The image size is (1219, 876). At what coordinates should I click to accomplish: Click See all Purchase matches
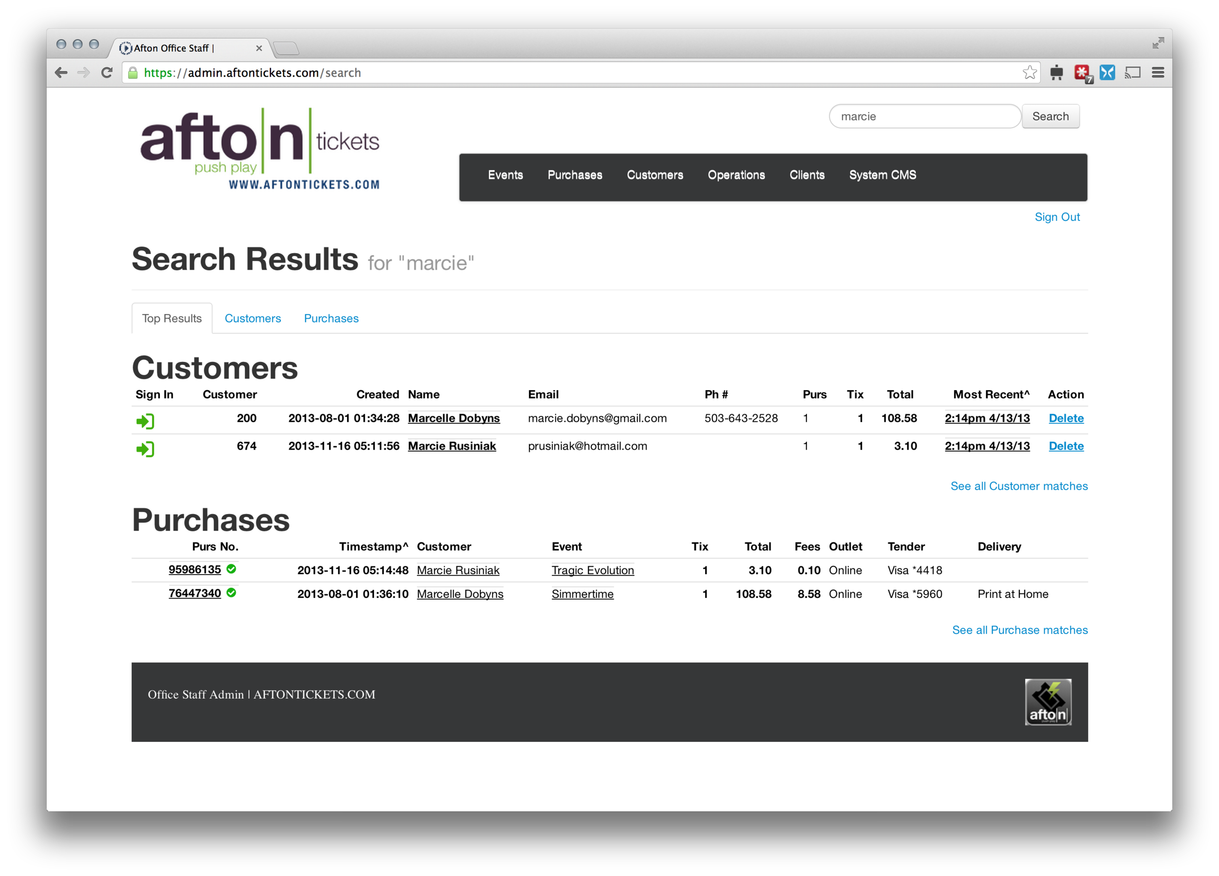tap(1020, 630)
